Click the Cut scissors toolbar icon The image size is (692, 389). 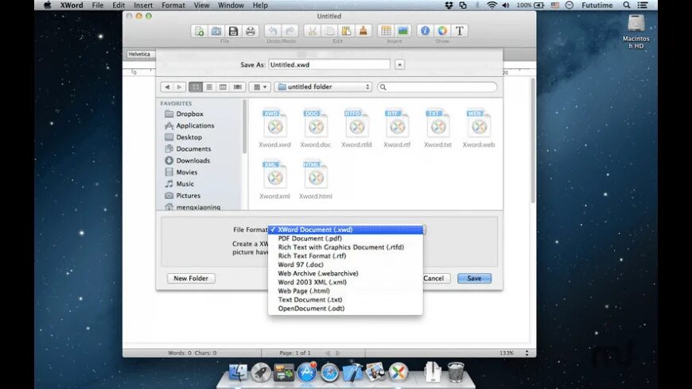click(x=313, y=31)
